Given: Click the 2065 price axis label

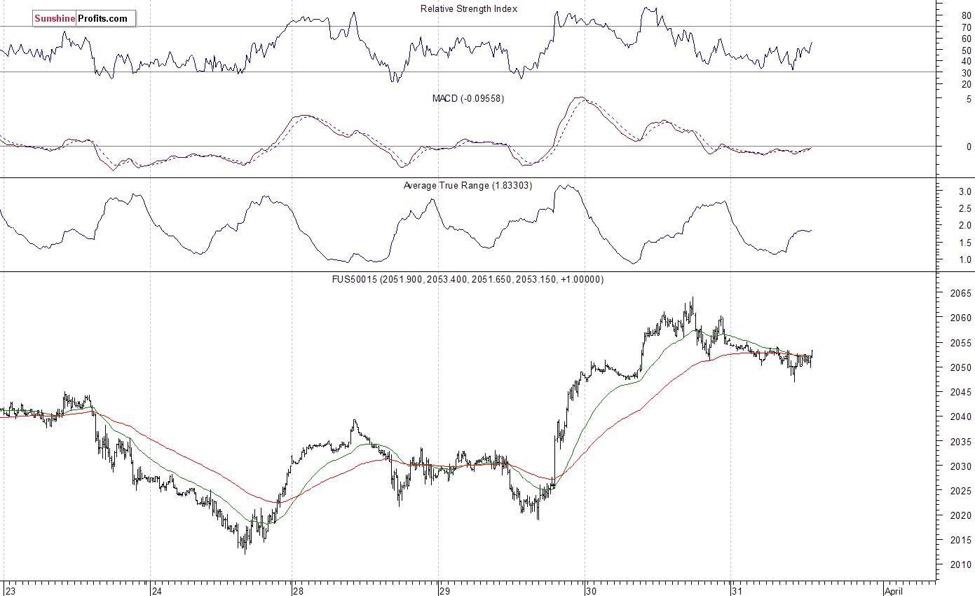Looking at the screenshot, I should click(x=962, y=293).
